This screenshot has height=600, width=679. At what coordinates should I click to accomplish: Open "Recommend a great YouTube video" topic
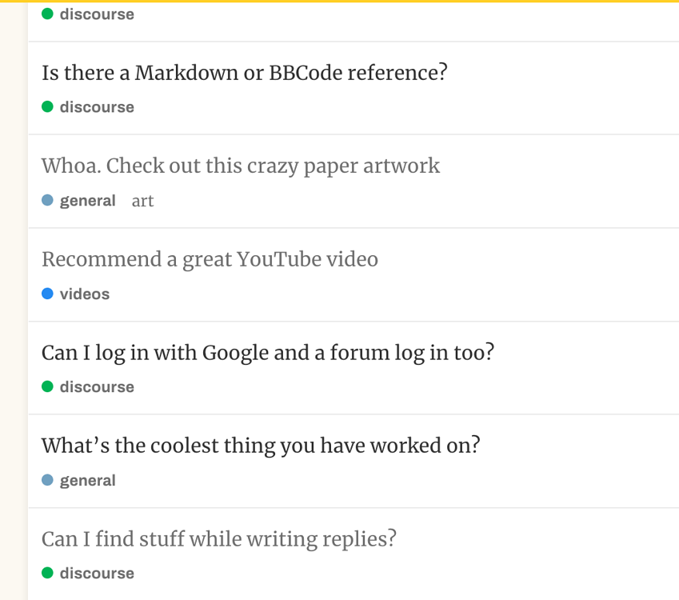pyautogui.click(x=210, y=259)
